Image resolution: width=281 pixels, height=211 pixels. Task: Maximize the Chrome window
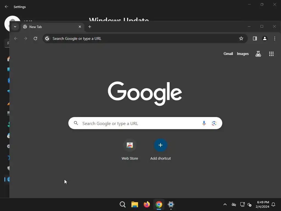[262, 26]
